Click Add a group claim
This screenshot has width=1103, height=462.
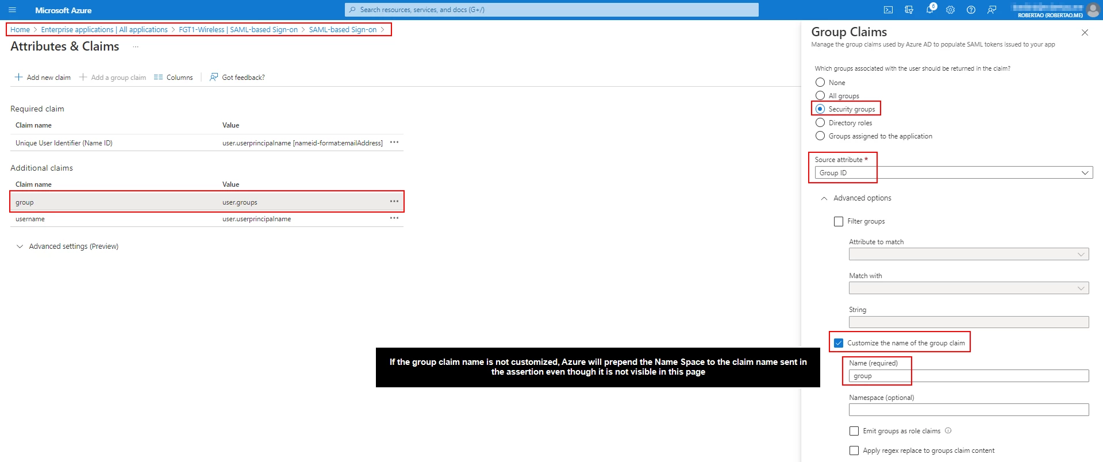(113, 77)
